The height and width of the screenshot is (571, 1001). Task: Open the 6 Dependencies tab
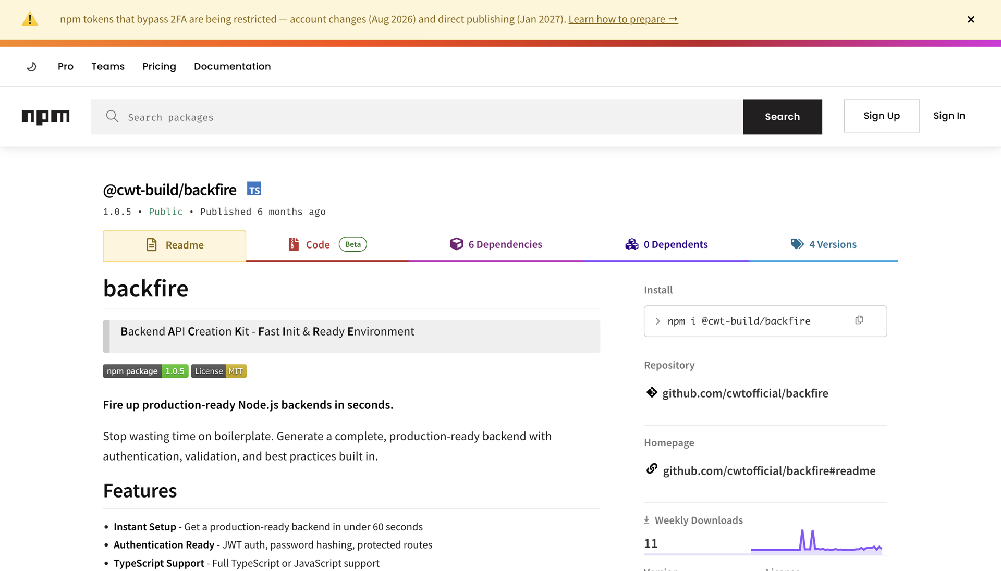click(496, 244)
